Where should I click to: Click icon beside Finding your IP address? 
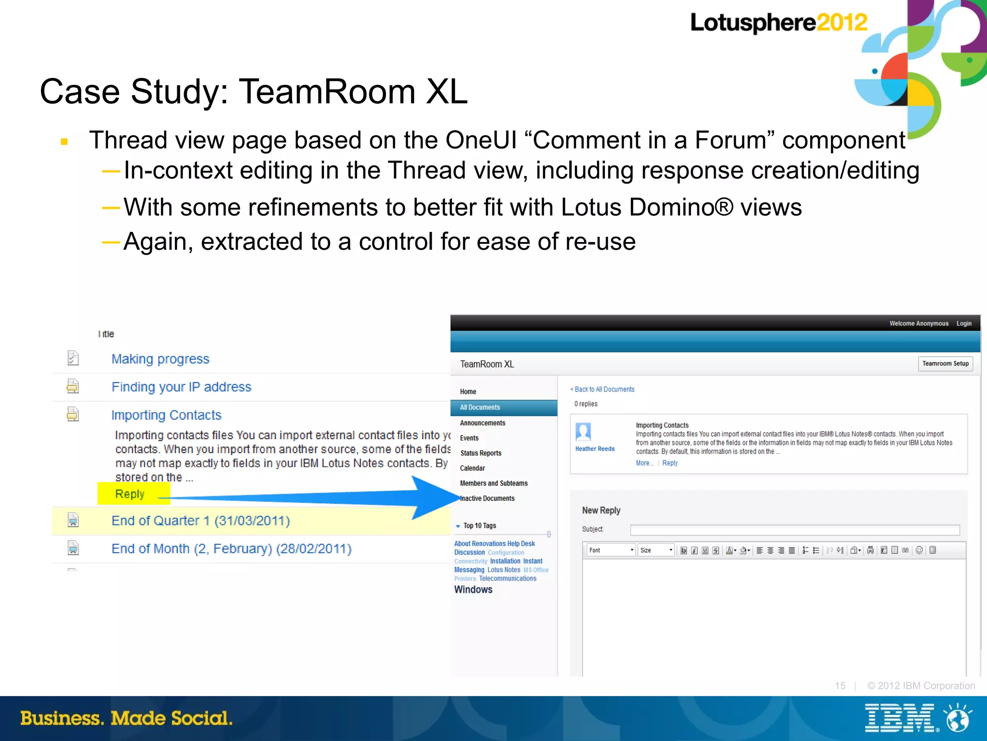coord(73,386)
